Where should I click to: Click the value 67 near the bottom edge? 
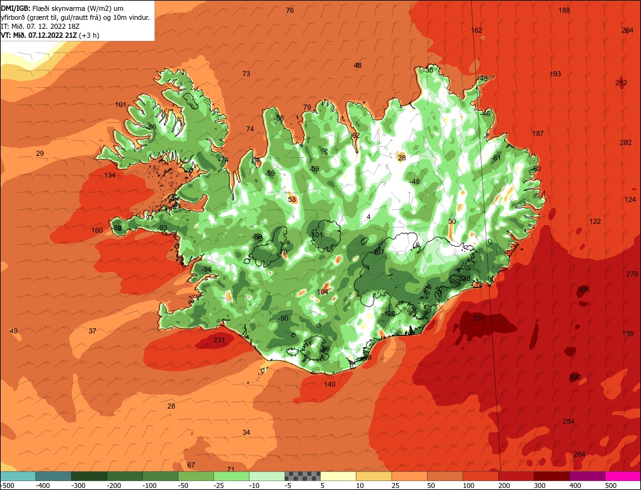click(x=191, y=465)
